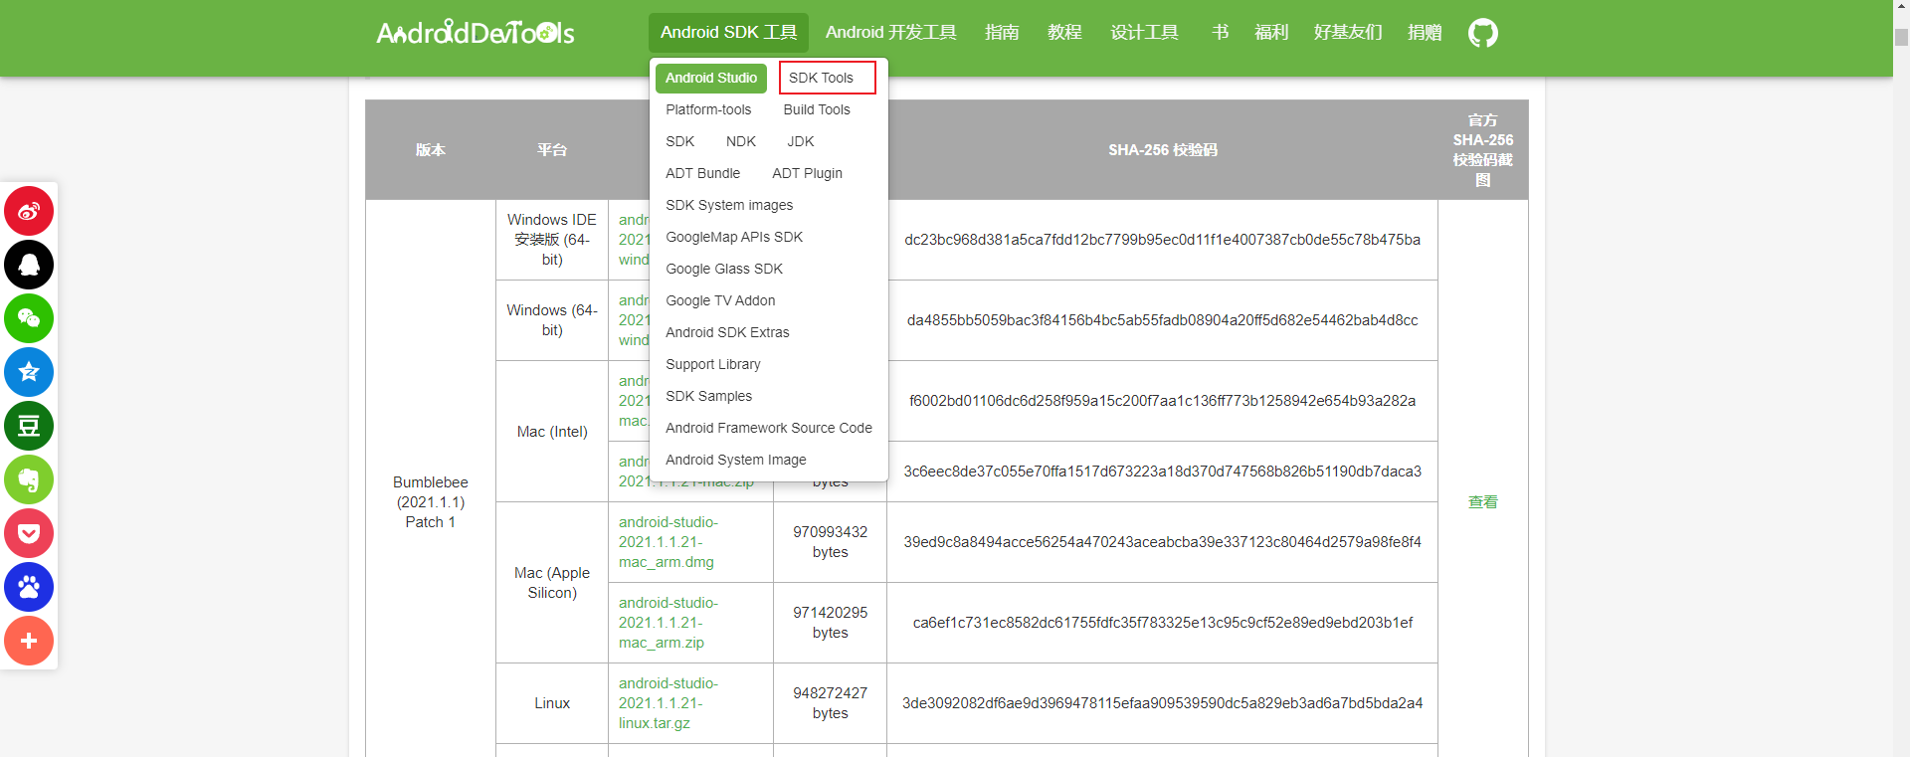The height and width of the screenshot is (757, 1910).
Task: Choose SDK menu entry
Action: click(680, 141)
